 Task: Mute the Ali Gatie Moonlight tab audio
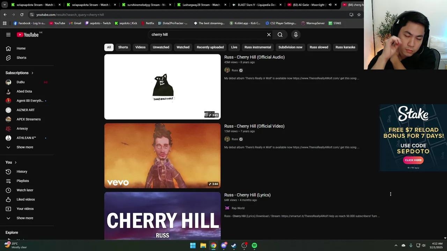pos(330,5)
